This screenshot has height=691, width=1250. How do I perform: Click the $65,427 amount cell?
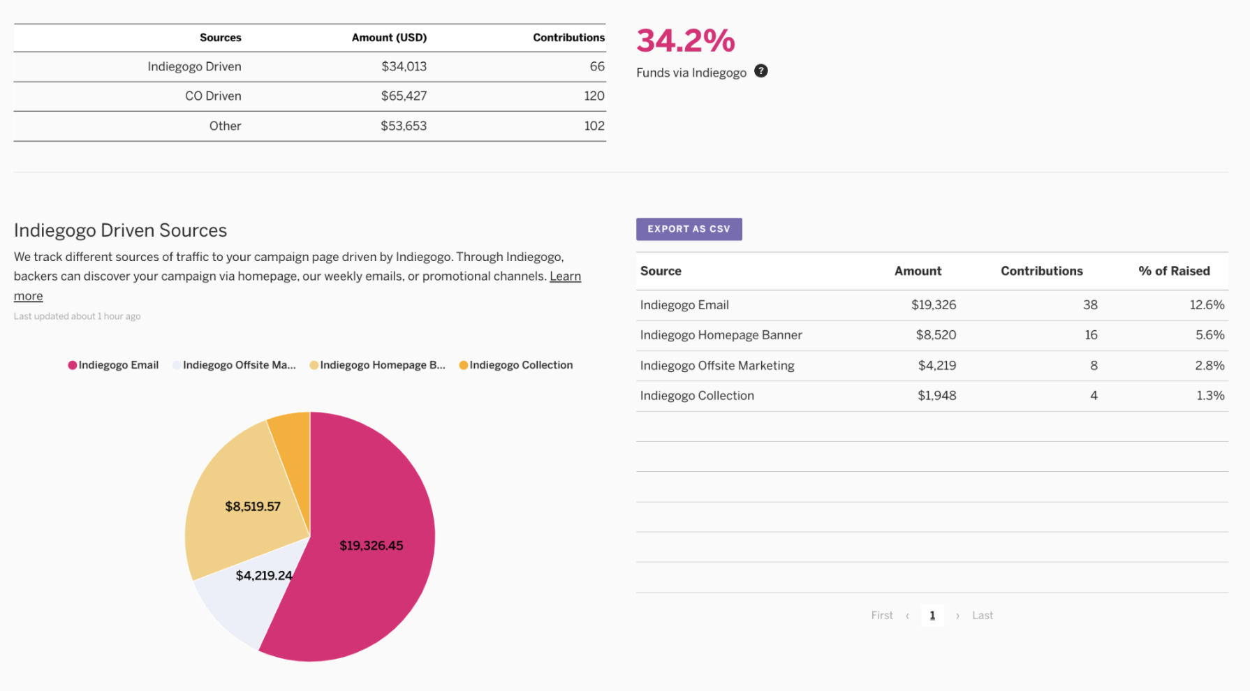[404, 96]
